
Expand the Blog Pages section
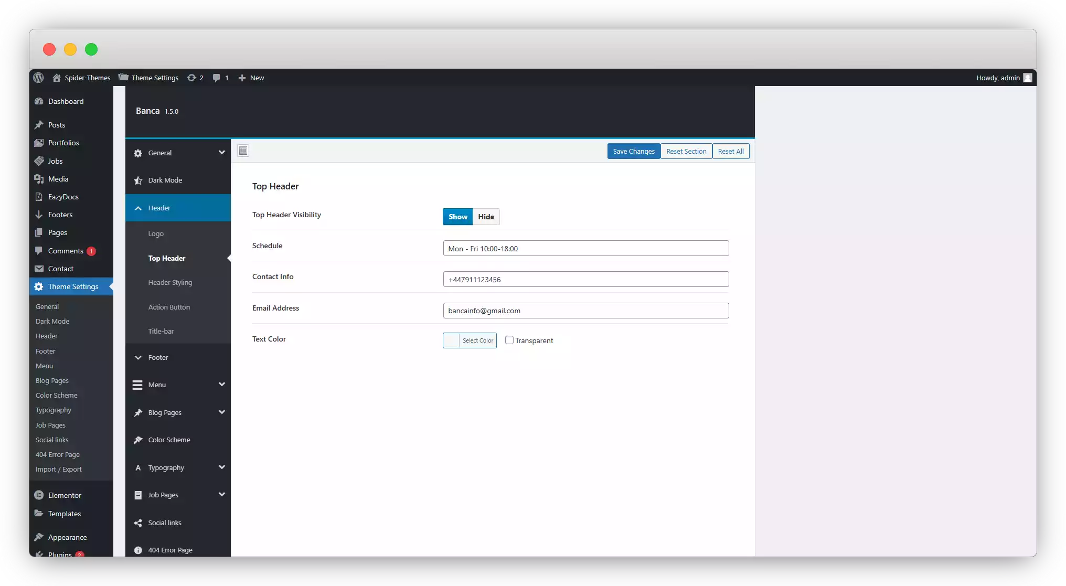pos(178,412)
